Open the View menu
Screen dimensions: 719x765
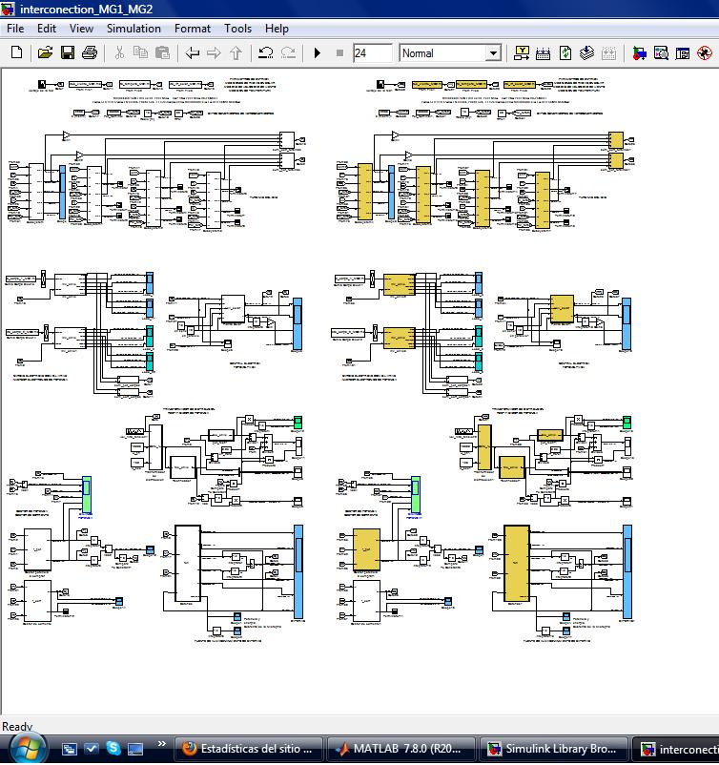(x=81, y=29)
